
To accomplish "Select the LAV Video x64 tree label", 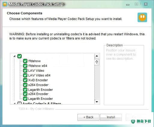I will coord(39,75).
